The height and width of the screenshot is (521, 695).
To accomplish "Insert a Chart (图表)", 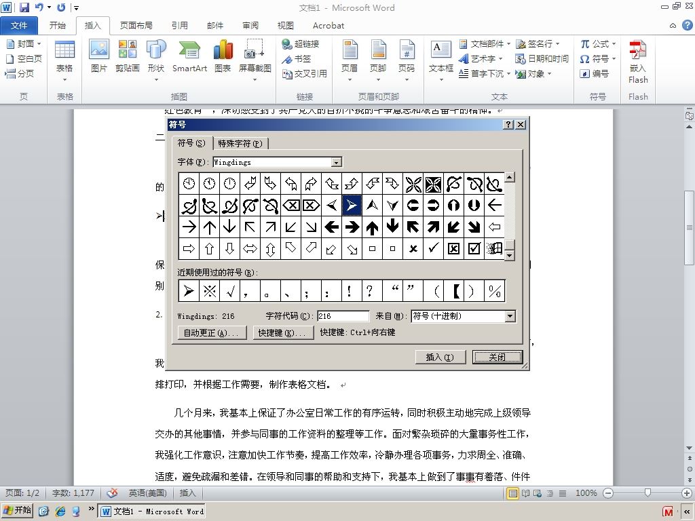I will (223, 56).
